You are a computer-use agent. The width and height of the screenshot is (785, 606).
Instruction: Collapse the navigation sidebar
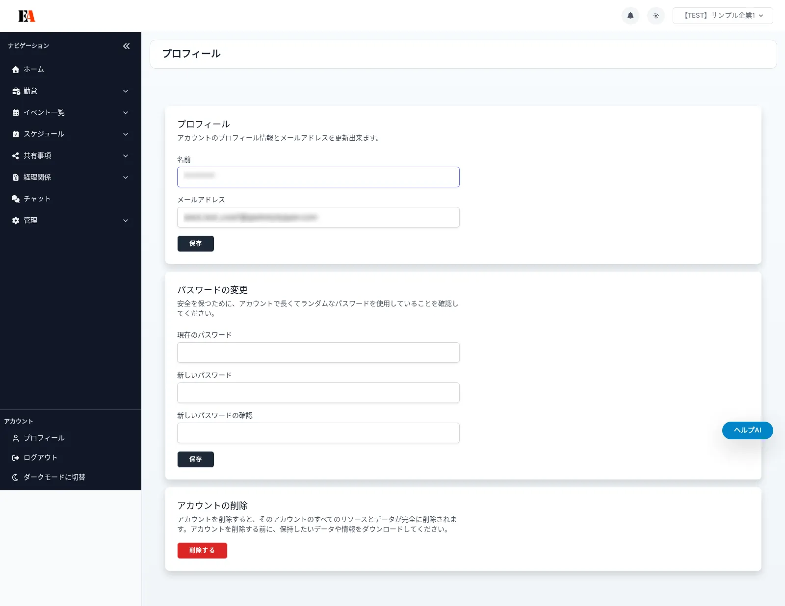[x=126, y=46]
